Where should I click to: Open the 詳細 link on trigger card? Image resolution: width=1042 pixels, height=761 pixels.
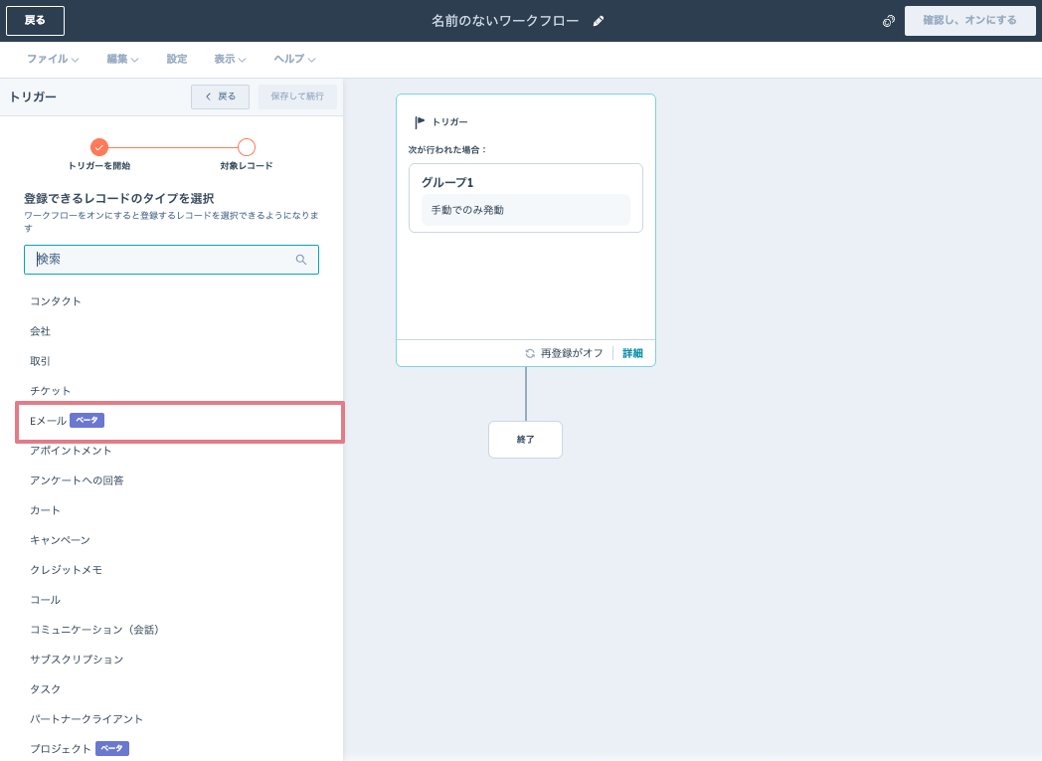coord(632,353)
